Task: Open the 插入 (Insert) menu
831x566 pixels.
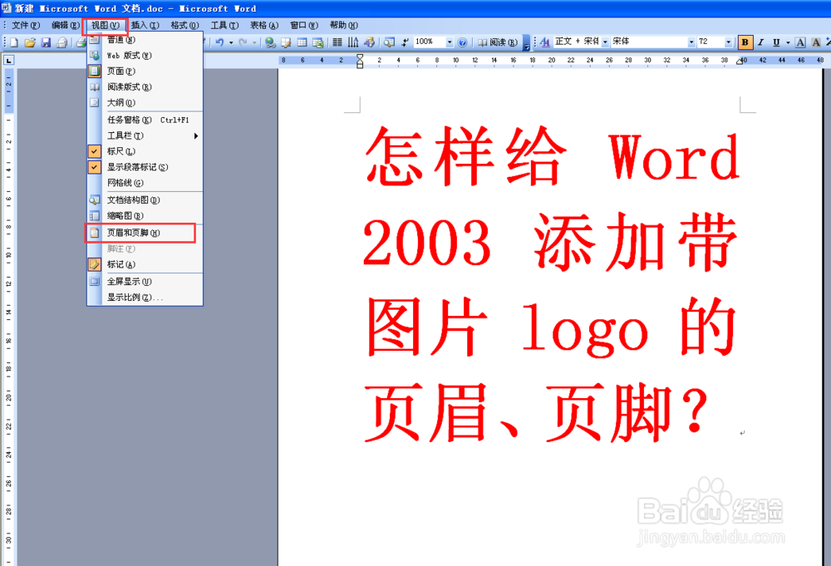Action: (144, 25)
